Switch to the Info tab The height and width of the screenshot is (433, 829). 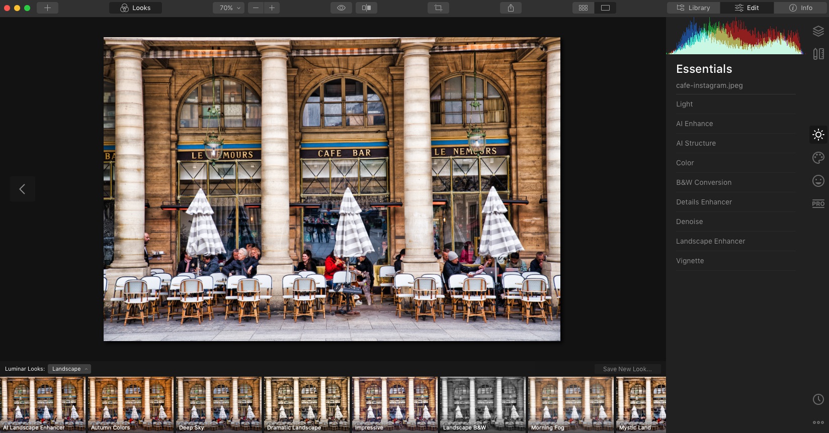[x=801, y=8]
